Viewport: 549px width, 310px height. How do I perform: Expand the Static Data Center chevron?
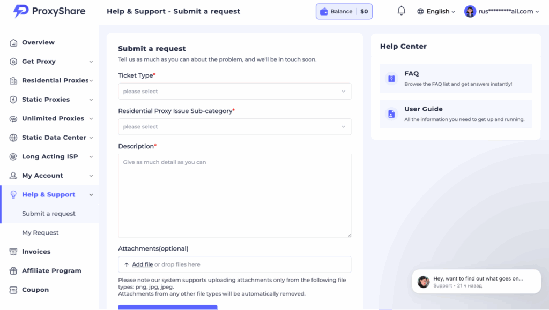pyautogui.click(x=91, y=138)
